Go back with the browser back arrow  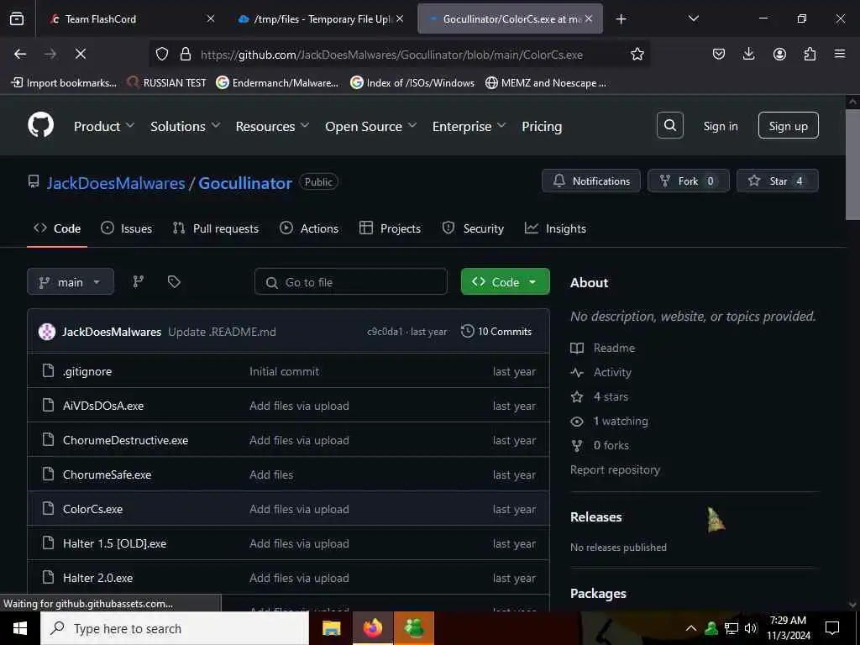(20, 54)
